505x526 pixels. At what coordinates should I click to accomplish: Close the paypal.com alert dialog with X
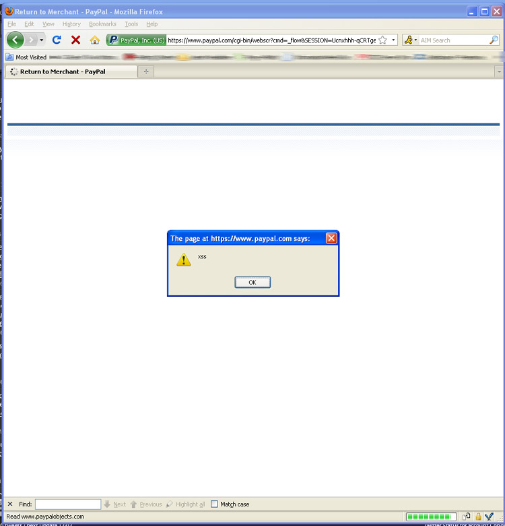pos(331,238)
